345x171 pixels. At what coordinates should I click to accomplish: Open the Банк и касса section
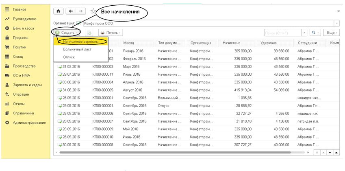tap(24, 28)
